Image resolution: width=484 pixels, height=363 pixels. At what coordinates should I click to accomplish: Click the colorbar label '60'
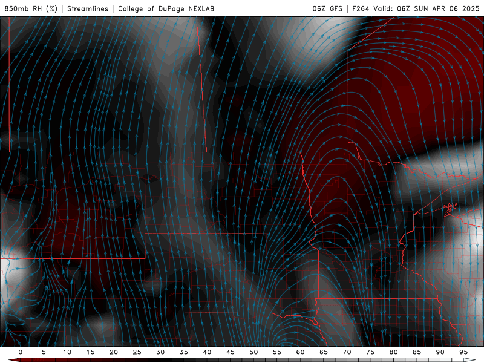(300, 352)
